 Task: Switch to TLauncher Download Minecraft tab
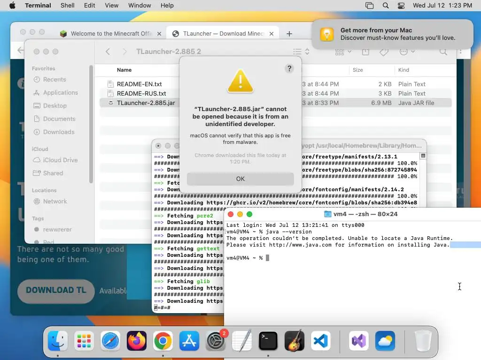(x=223, y=34)
